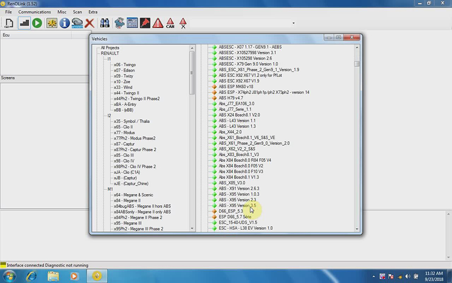Viewport: 452px width, 283px height.
Task: Select the orange D66_ESP_5.3 entry
Action: pyautogui.click(x=231, y=211)
